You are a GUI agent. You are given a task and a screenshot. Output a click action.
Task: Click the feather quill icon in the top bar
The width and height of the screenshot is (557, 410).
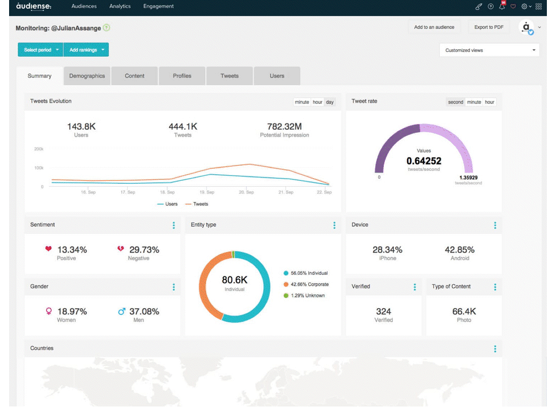[x=479, y=7]
